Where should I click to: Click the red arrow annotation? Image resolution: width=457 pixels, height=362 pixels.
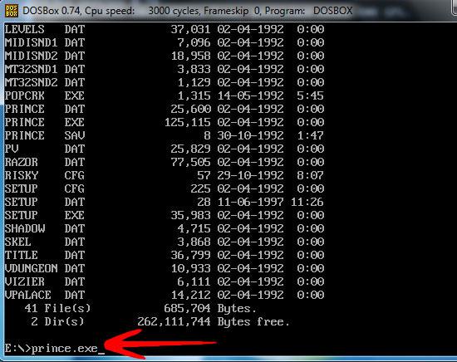point(160,345)
